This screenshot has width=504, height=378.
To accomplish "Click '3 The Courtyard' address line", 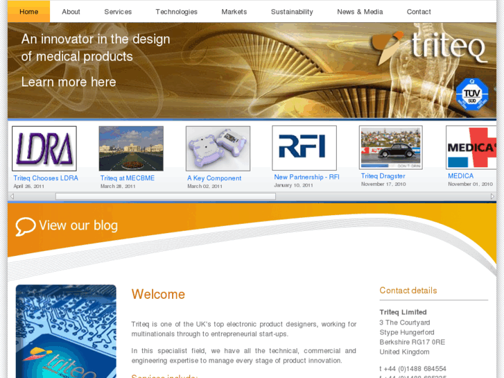I will (404, 323).
